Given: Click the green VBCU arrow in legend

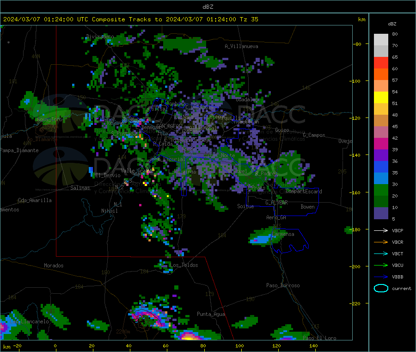Looking at the screenshot, I should 381,265.
